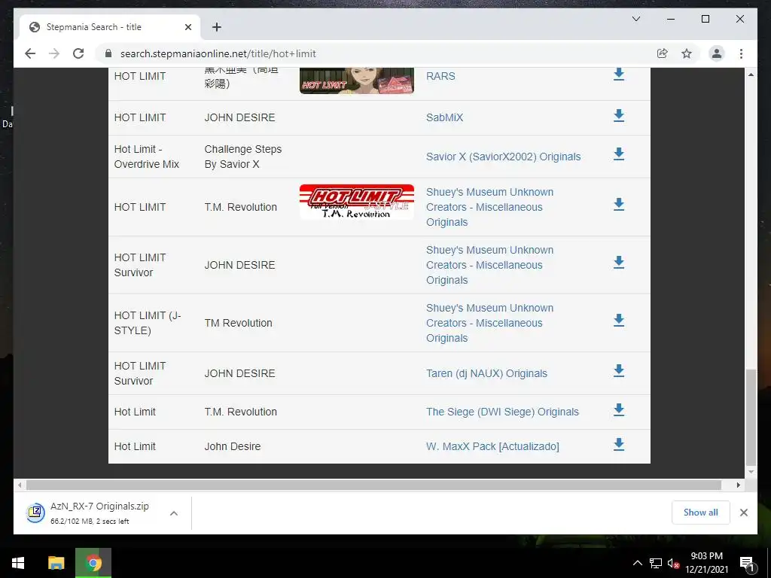This screenshot has height=578, width=771.
Task: Reload the Stepmania search page
Action: (78, 53)
